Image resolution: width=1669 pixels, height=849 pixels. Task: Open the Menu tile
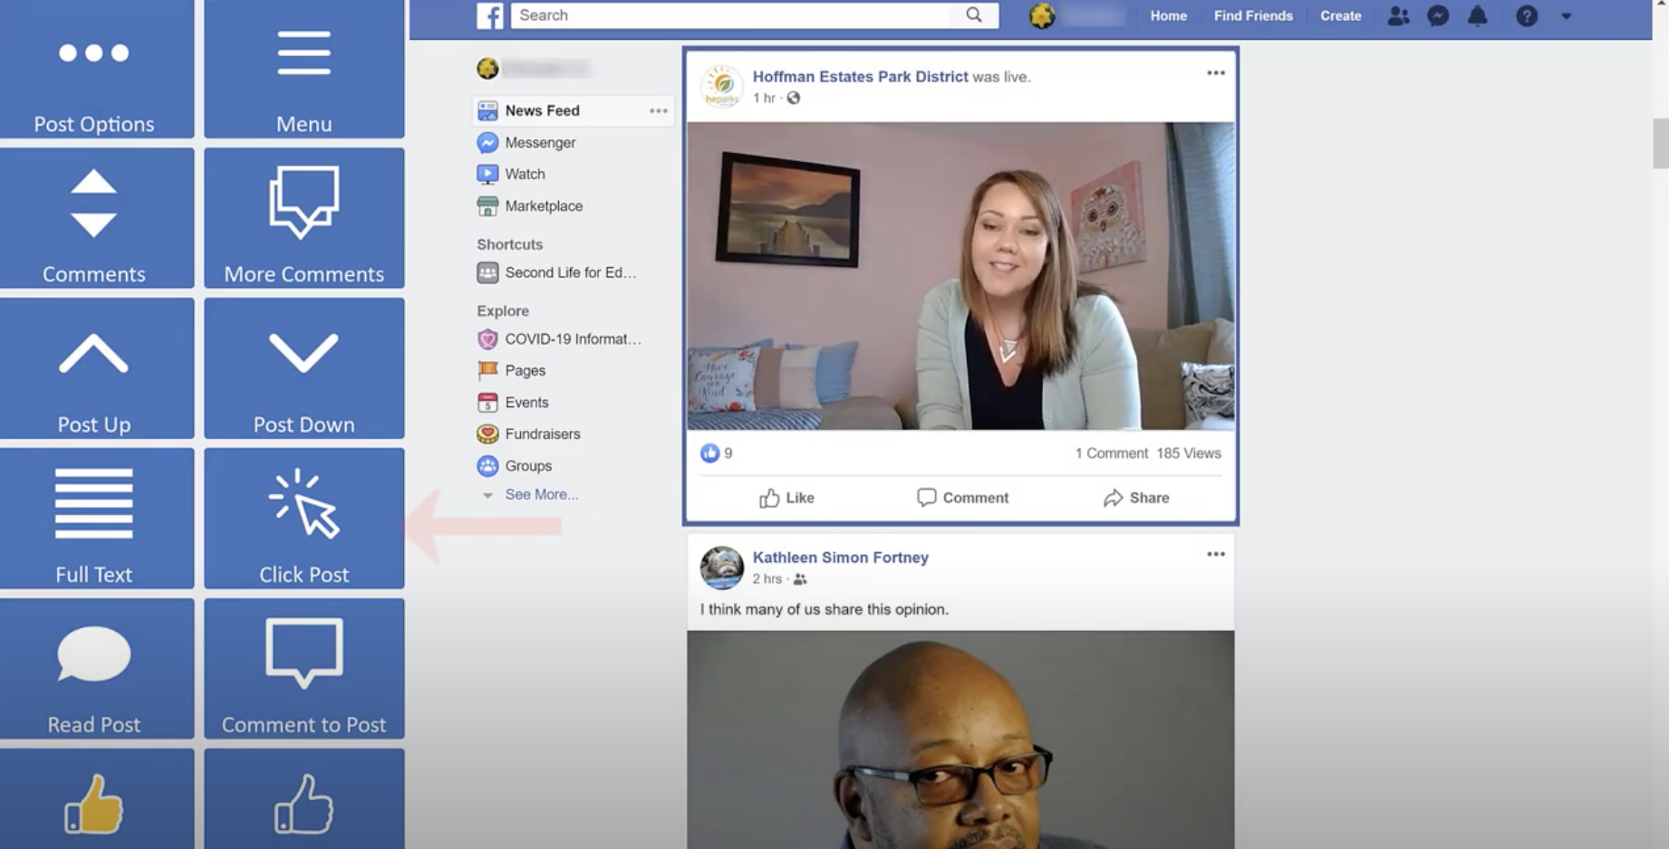tap(304, 69)
